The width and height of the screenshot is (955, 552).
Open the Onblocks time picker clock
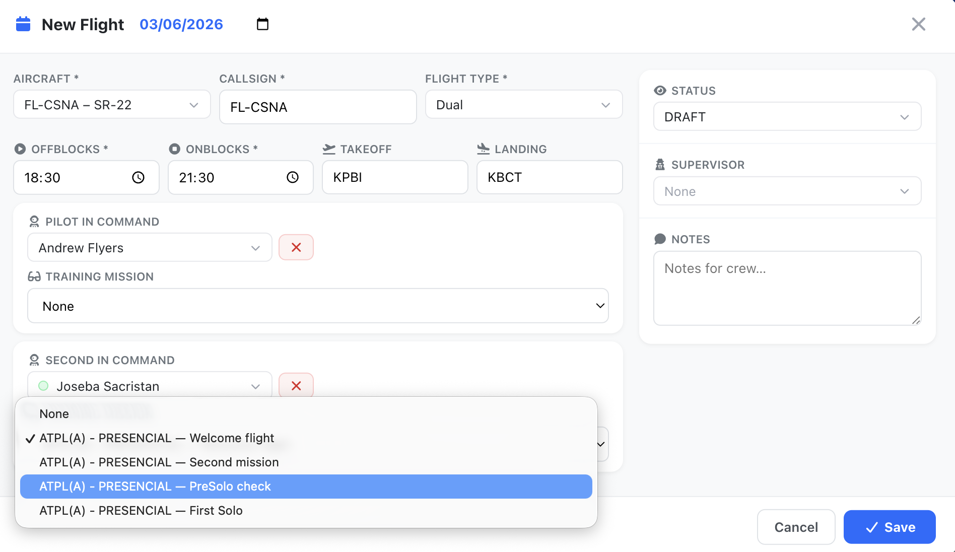(x=293, y=177)
